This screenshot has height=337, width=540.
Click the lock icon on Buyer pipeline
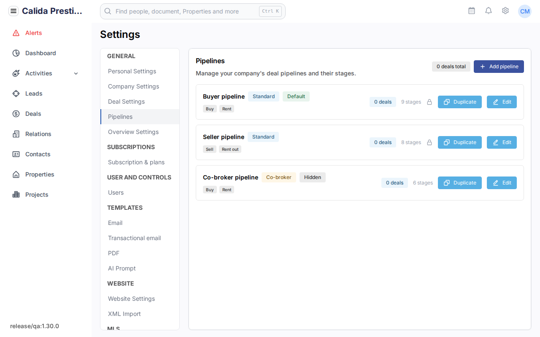429,102
